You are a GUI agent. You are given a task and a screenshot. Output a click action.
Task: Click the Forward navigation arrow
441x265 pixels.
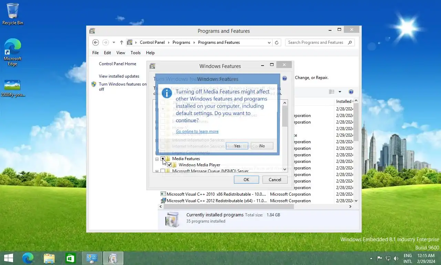coord(106,42)
